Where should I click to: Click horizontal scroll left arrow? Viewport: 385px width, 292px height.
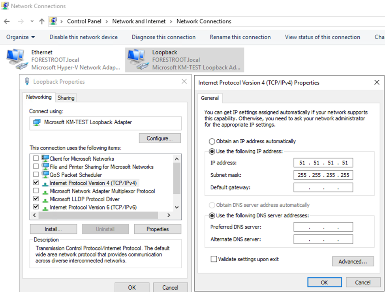point(34,215)
